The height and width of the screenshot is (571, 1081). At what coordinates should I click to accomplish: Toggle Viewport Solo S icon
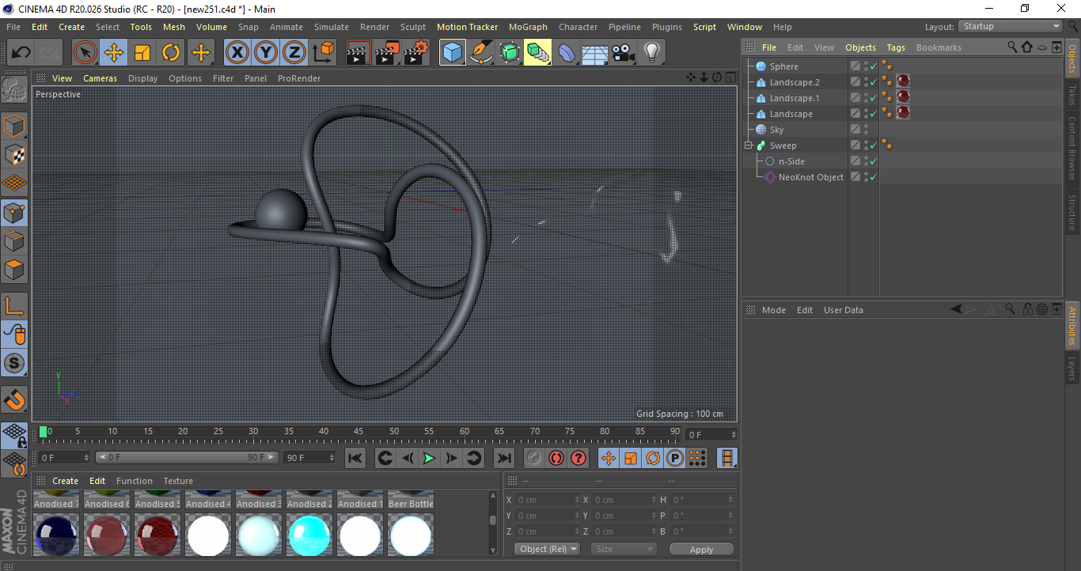tap(14, 364)
